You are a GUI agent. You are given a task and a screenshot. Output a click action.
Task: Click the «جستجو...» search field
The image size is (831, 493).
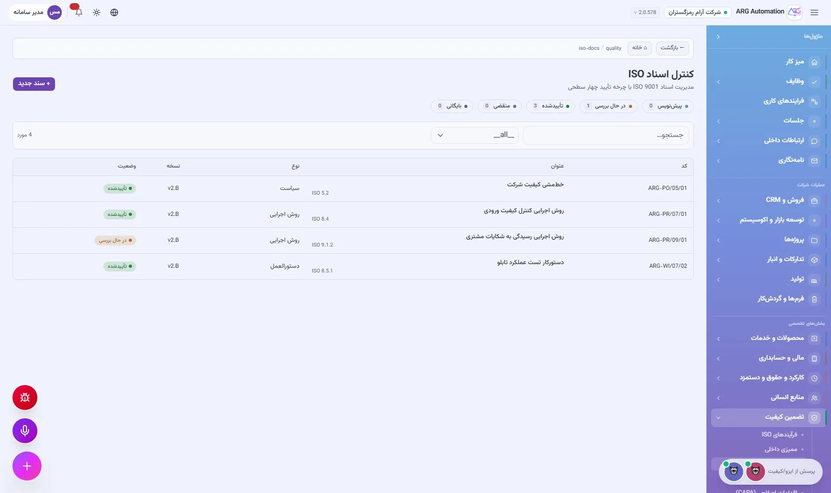tap(606, 135)
